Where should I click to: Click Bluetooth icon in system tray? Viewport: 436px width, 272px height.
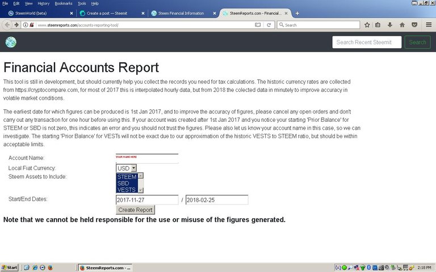click(x=368, y=267)
